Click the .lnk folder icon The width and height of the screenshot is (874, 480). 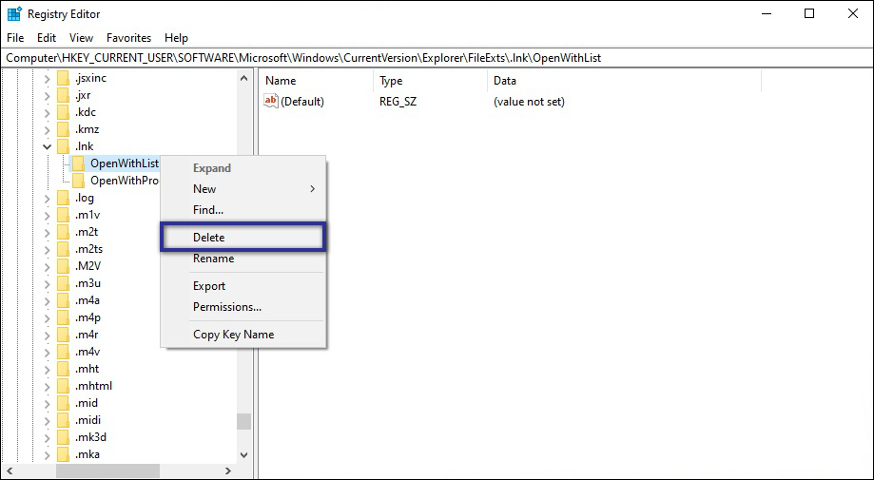[63, 146]
